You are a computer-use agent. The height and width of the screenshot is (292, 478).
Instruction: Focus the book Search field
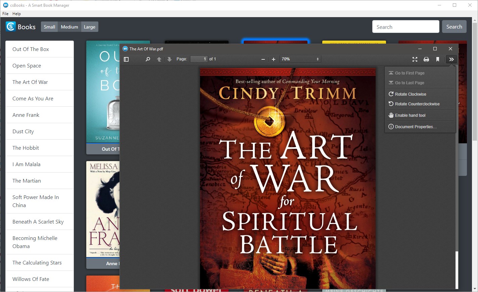[x=406, y=27]
